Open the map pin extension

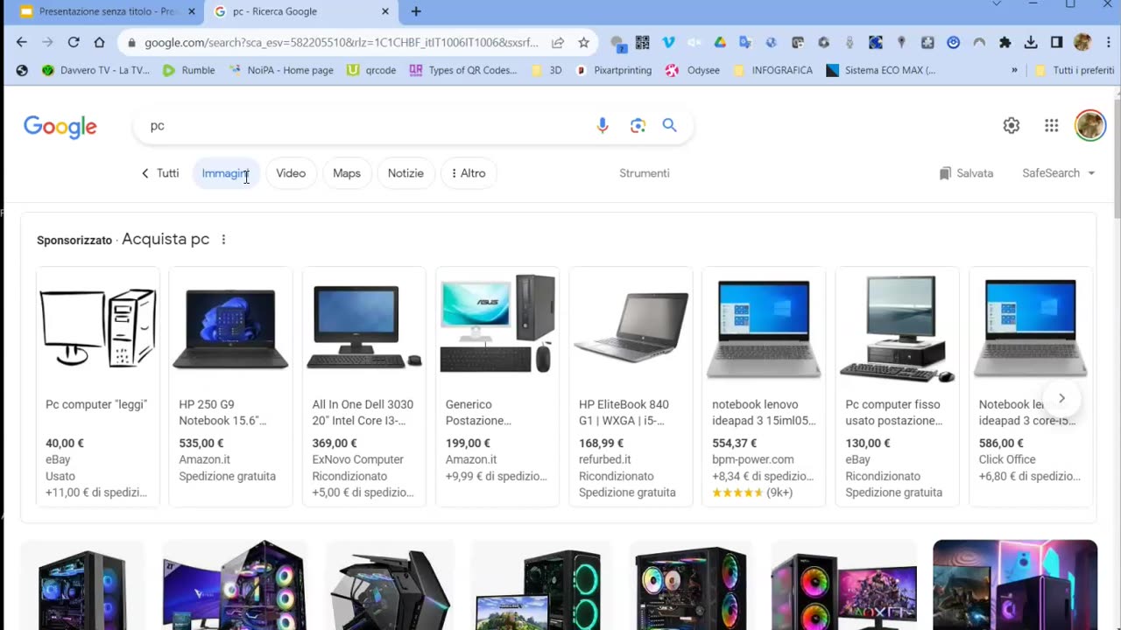[x=901, y=42]
